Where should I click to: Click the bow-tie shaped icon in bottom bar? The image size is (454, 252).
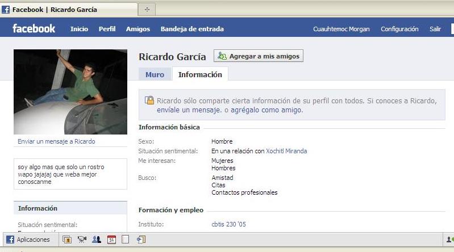pos(82,240)
